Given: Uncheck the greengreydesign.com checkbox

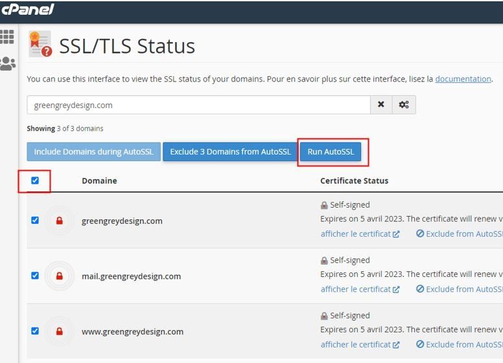Looking at the screenshot, I should [x=35, y=220].
